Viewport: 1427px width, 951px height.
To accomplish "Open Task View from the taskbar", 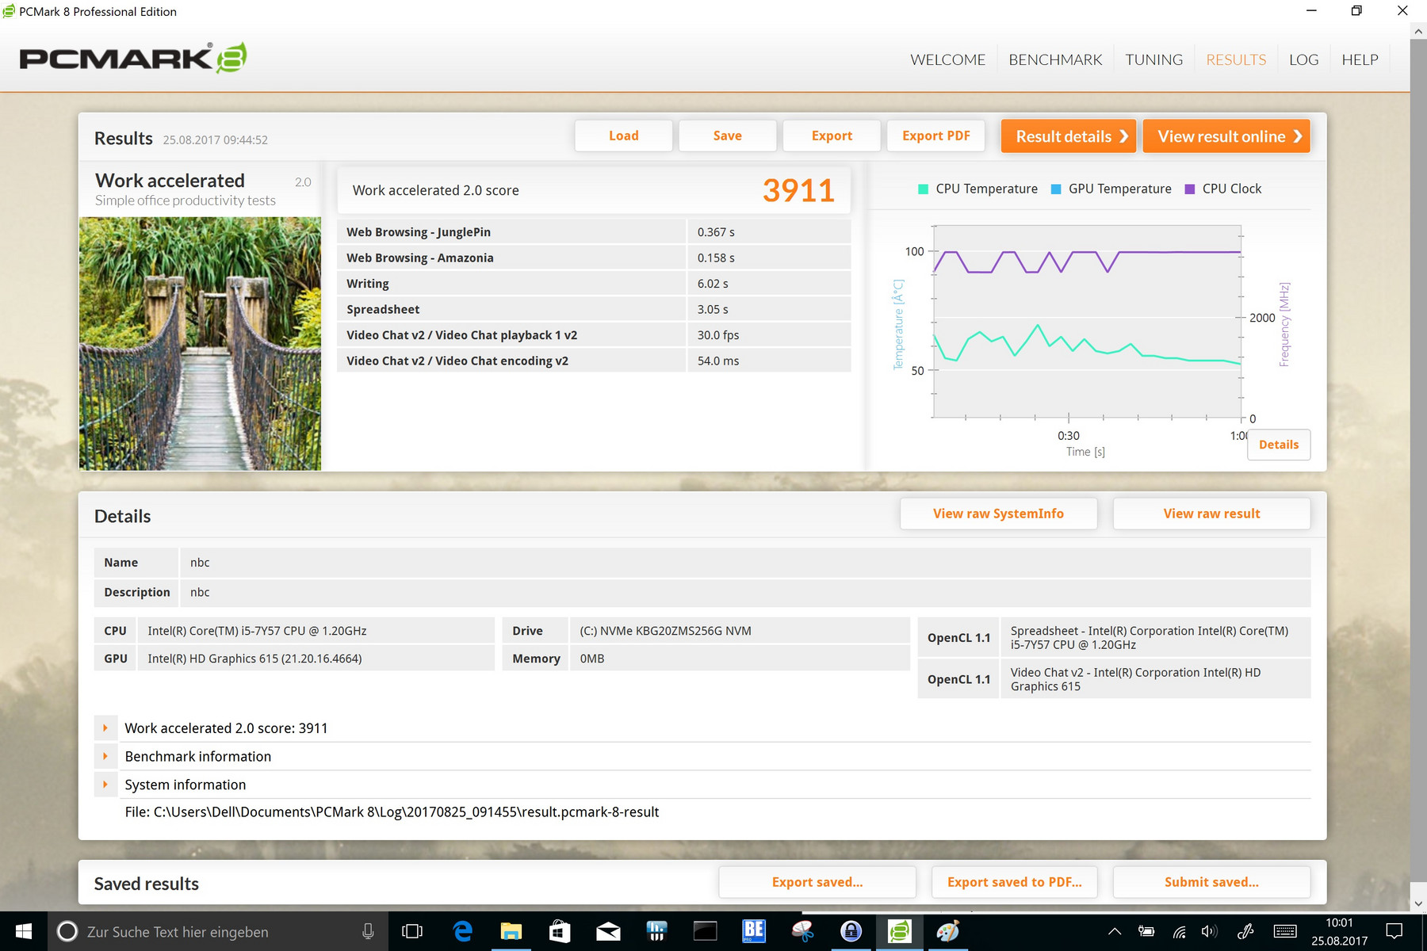I will coord(412,931).
